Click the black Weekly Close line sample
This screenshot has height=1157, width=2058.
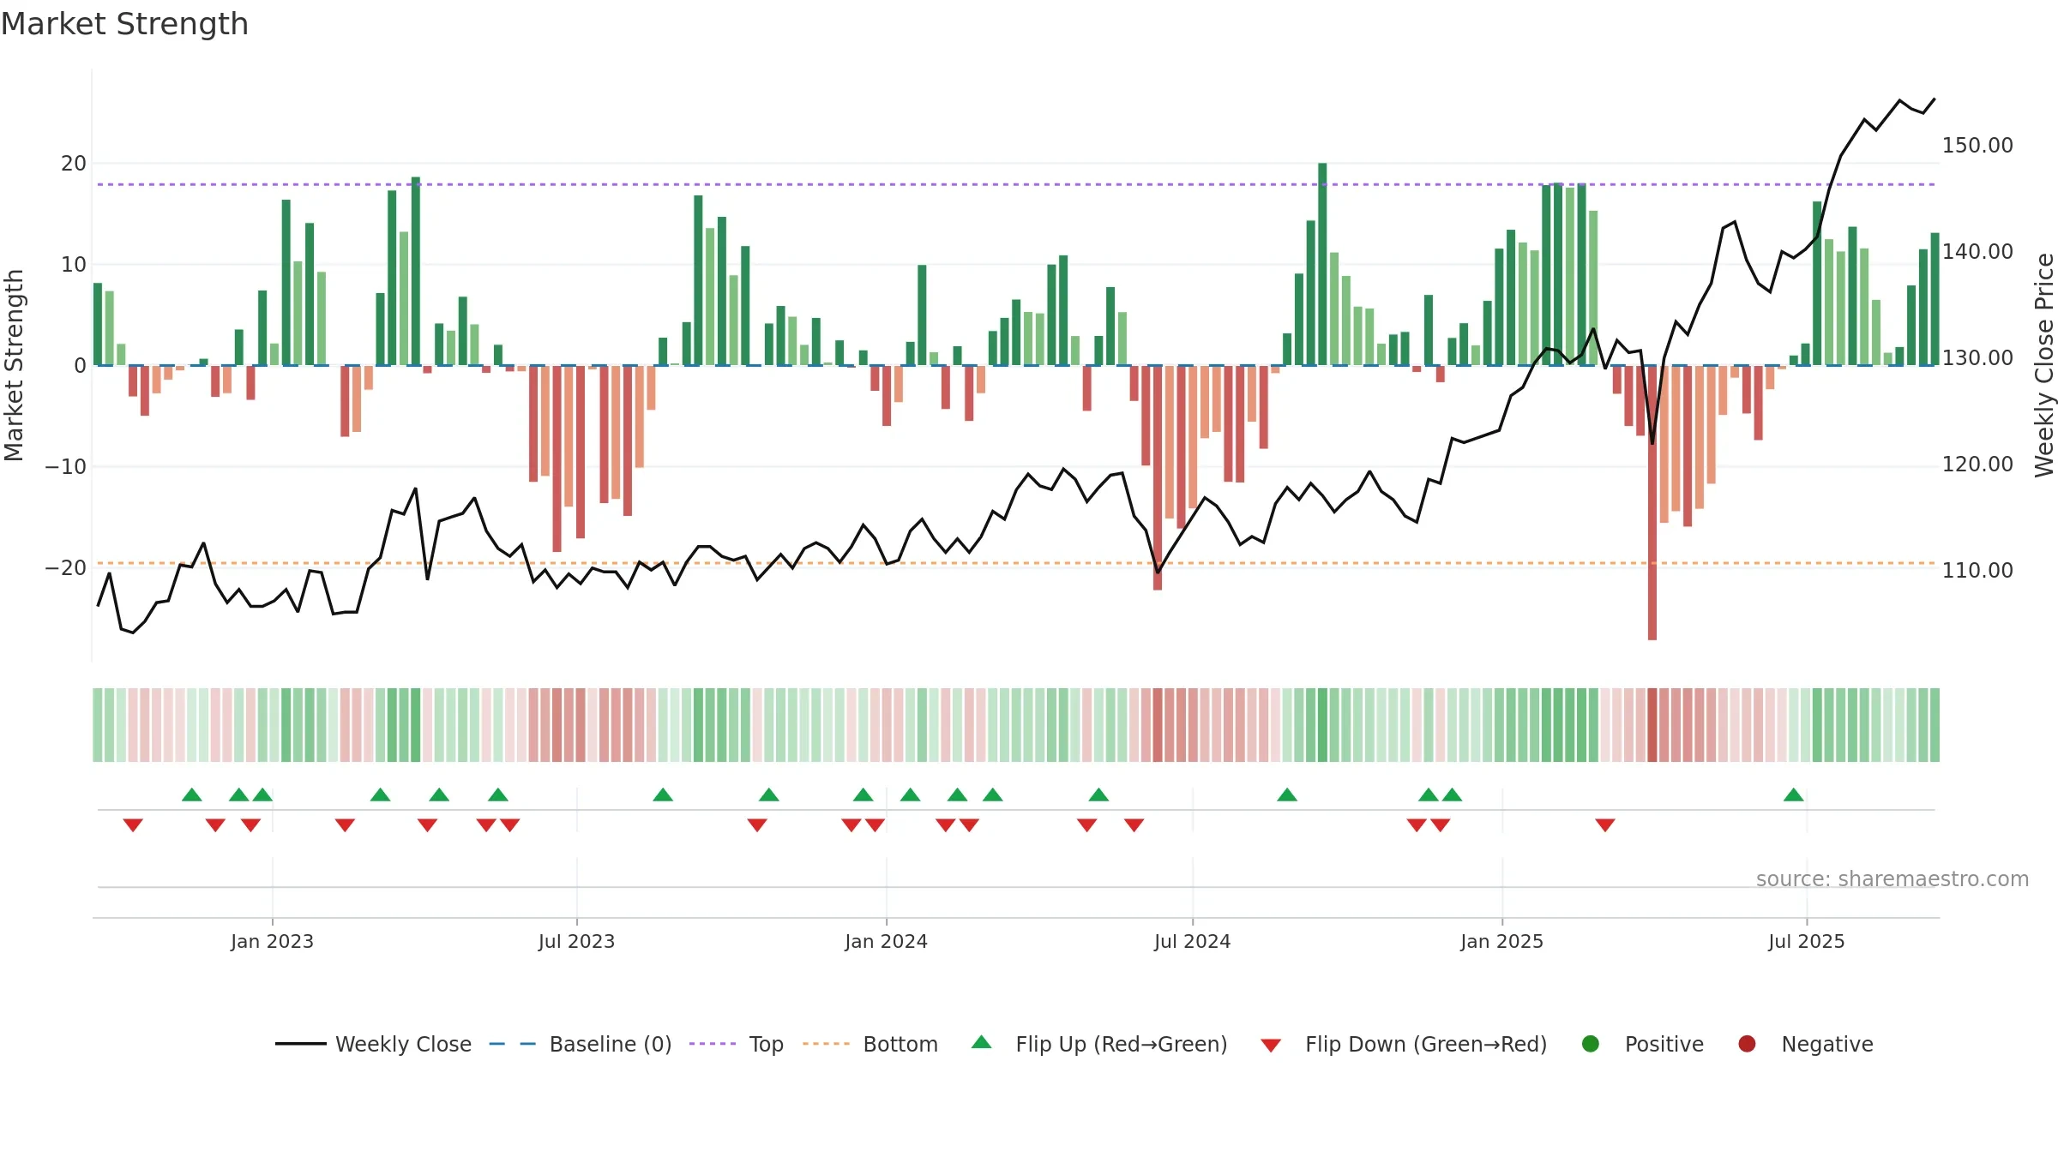pos(300,1044)
